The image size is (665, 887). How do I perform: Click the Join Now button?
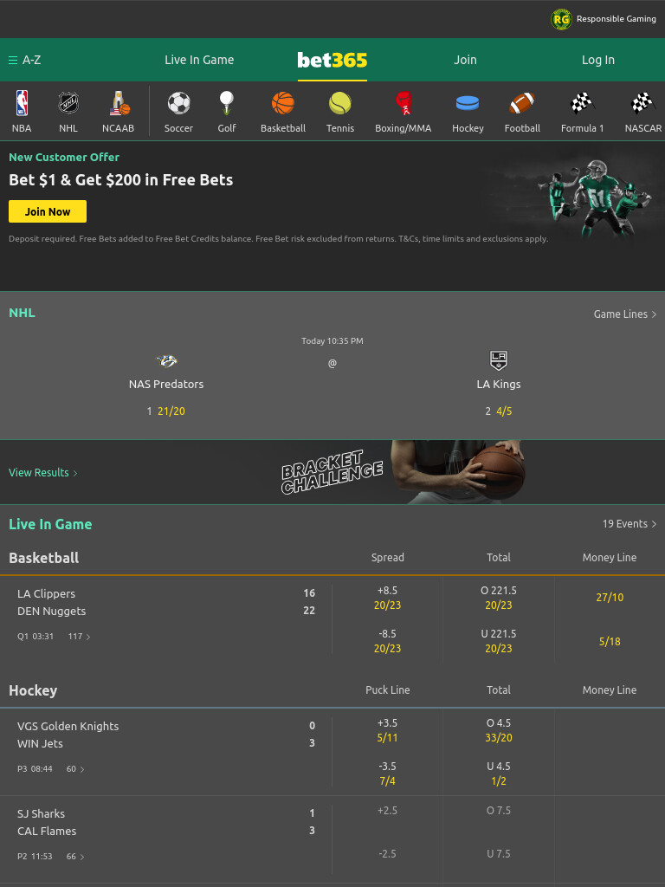click(x=48, y=211)
